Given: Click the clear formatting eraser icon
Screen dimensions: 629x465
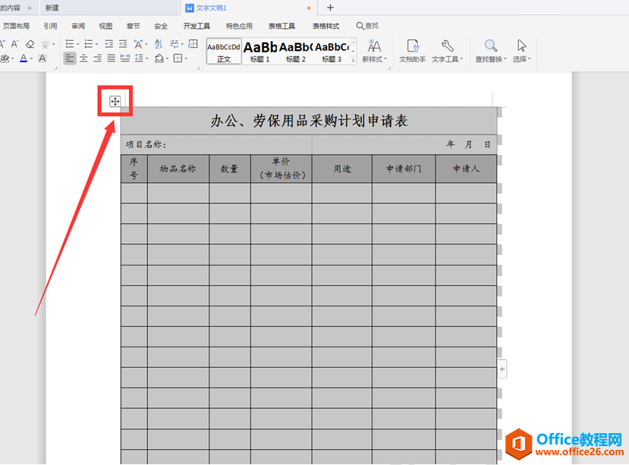Looking at the screenshot, I should (30, 44).
